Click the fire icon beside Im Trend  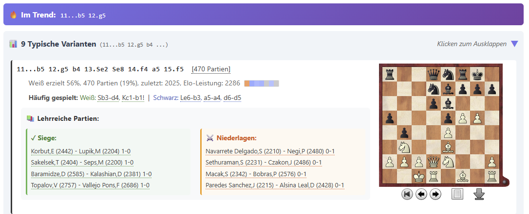(x=14, y=15)
